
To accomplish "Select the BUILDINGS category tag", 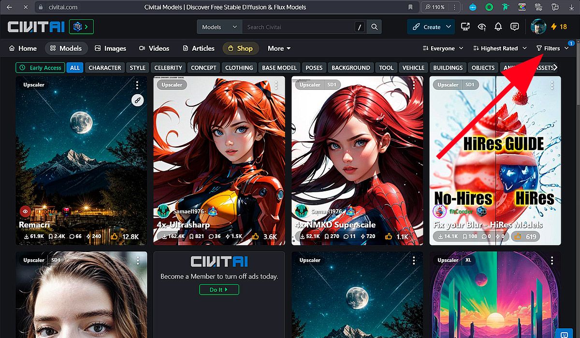I will point(448,68).
